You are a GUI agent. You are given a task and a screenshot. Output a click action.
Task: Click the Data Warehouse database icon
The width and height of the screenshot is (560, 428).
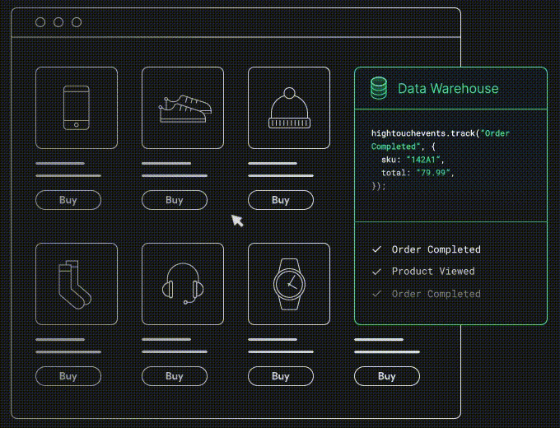pos(379,88)
